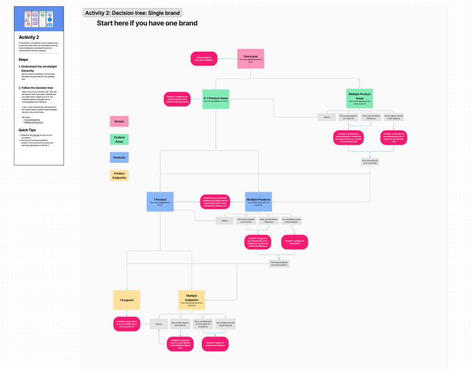Select the 'Start with 1 styleguide' recommendation bubble
473x369 pixels.
pos(204,58)
